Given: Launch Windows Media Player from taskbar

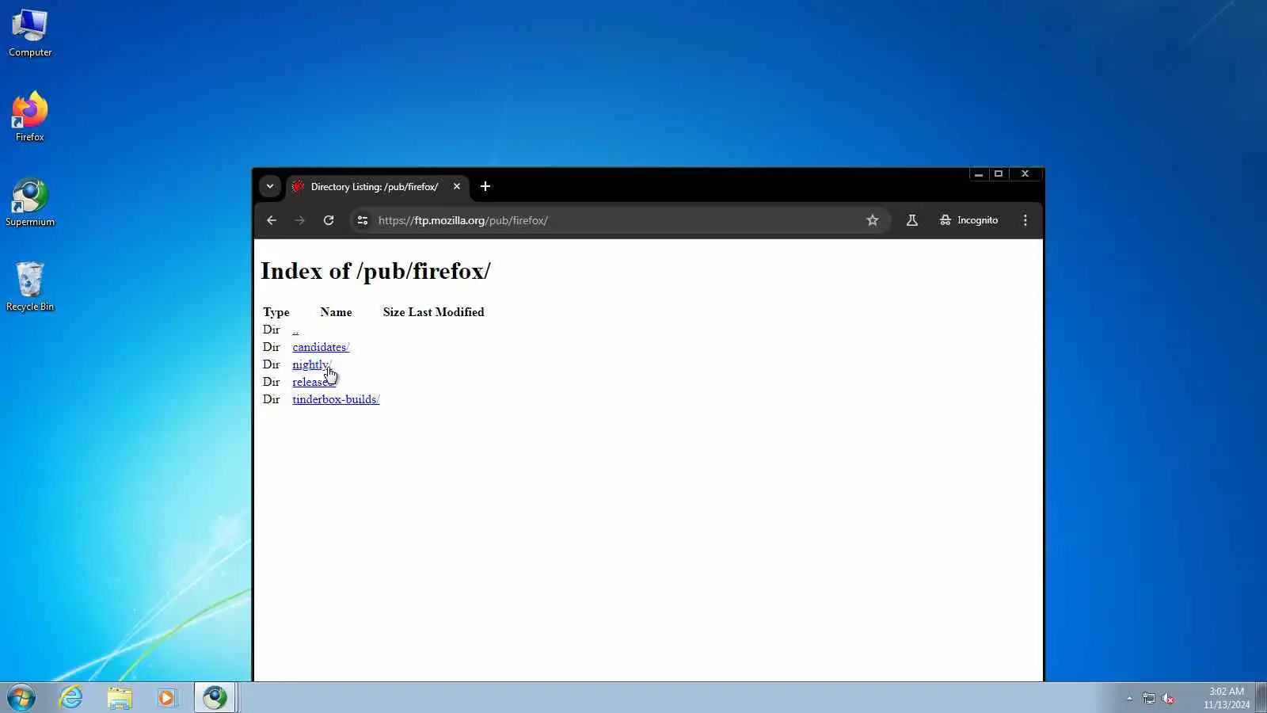Looking at the screenshot, I should point(167,698).
